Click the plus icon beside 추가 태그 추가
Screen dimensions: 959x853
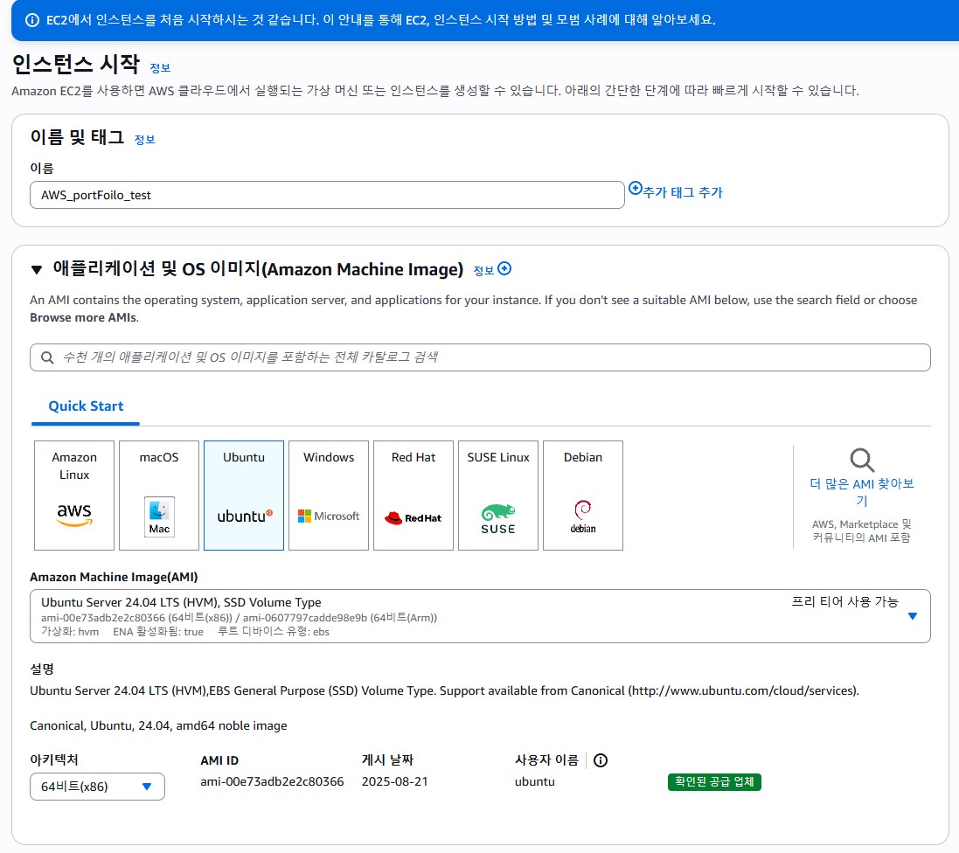click(x=636, y=188)
